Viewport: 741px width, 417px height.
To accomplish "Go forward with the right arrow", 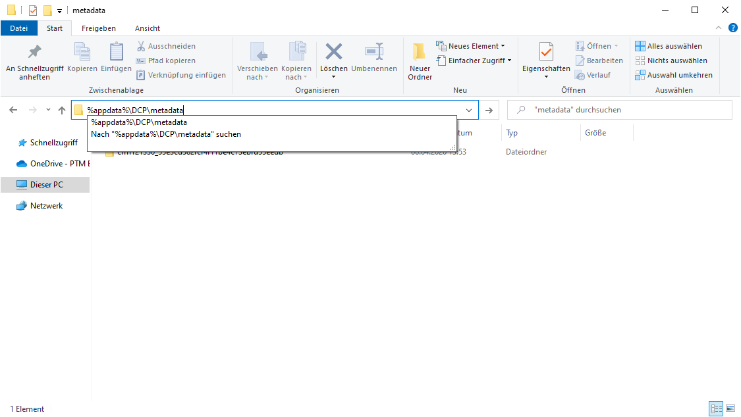I will [33, 110].
